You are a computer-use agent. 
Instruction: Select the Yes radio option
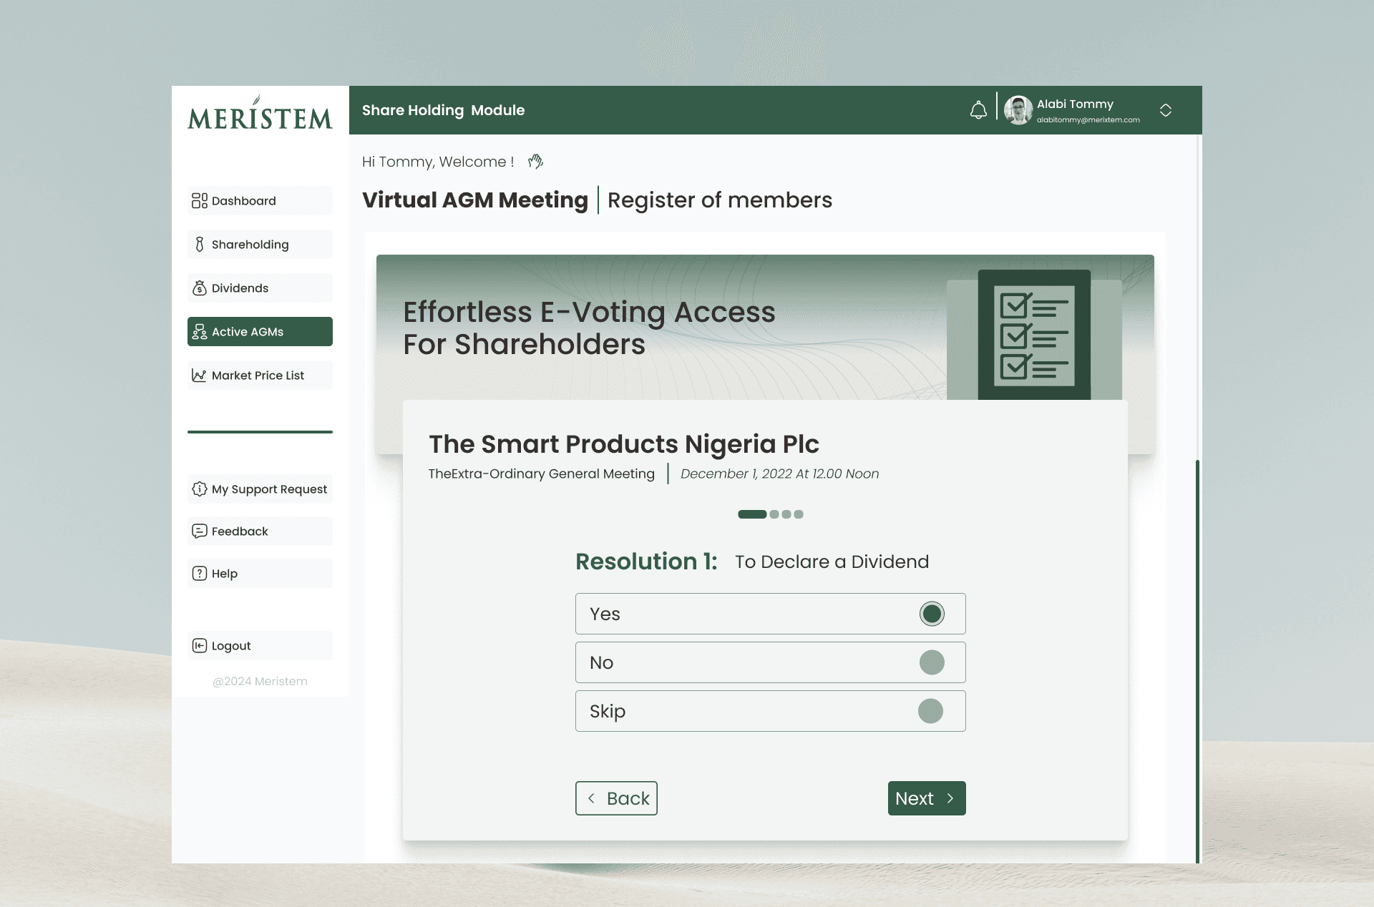(x=932, y=614)
